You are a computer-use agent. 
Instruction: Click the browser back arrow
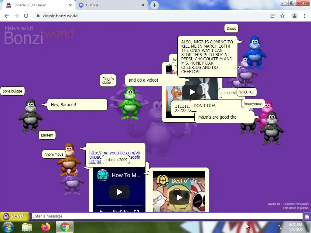point(7,16)
